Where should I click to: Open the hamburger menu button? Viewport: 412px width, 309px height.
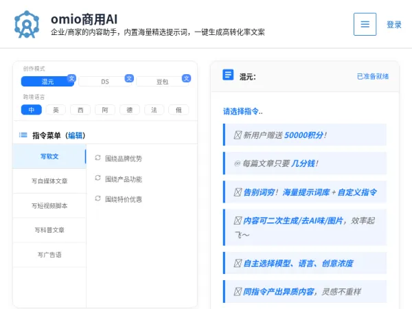(365, 24)
